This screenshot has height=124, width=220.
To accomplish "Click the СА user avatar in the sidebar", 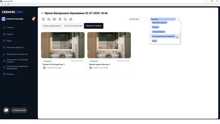I will click(3, 19).
